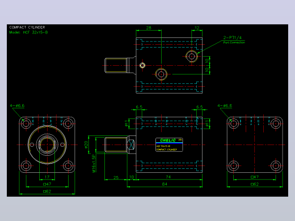Select the 25 rod length dimension
The image size is (295, 221).
point(116,177)
